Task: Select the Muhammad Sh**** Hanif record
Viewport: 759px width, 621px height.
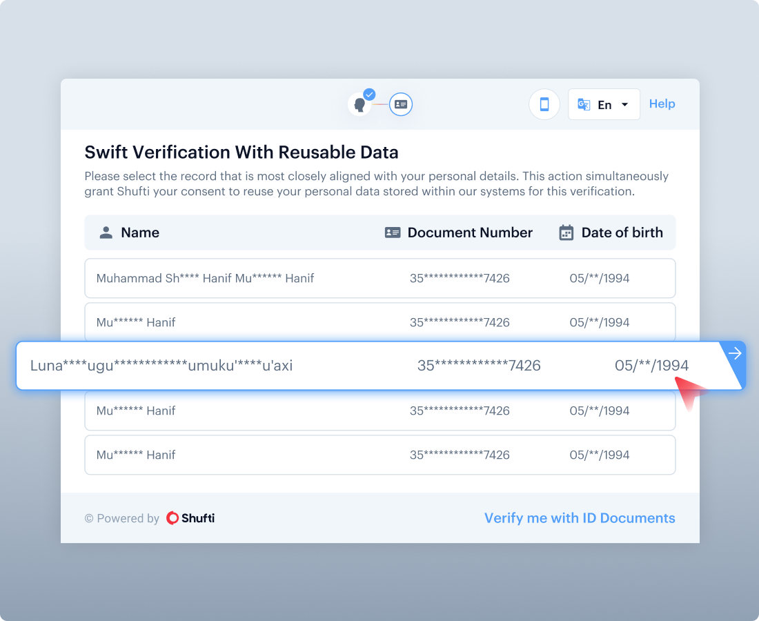Action: point(379,279)
